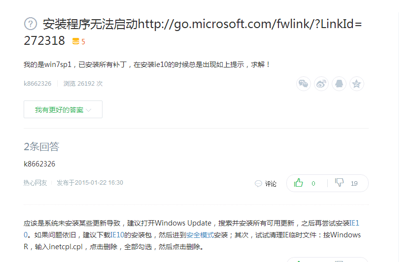Share question to WeChat
414x262 pixels.
(304, 84)
